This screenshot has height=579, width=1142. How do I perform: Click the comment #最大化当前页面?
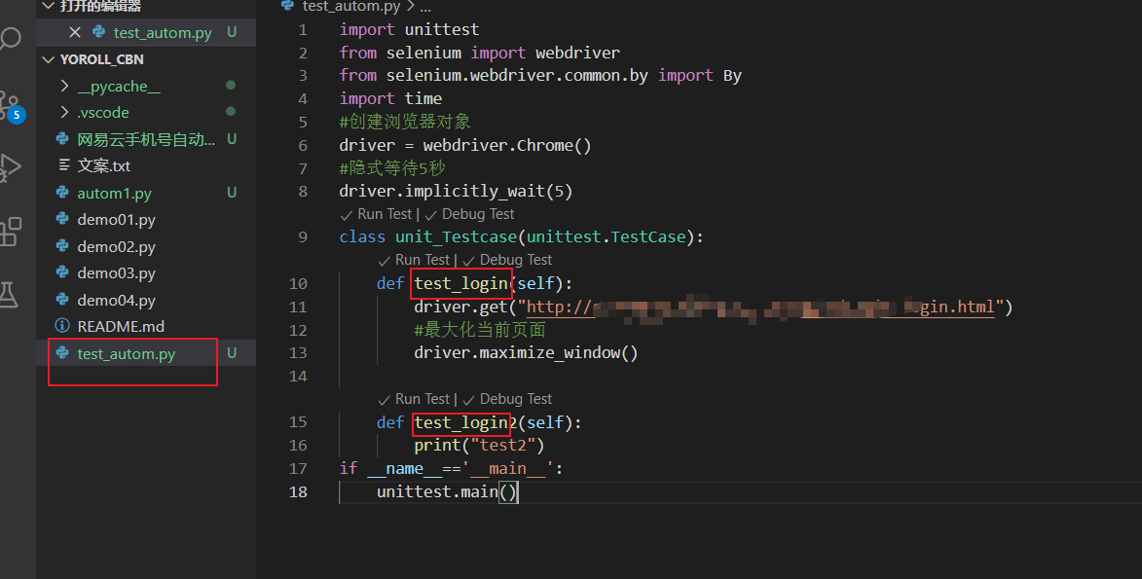click(480, 330)
